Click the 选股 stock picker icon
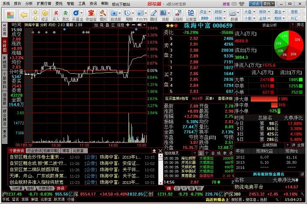 tap(163, 13)
